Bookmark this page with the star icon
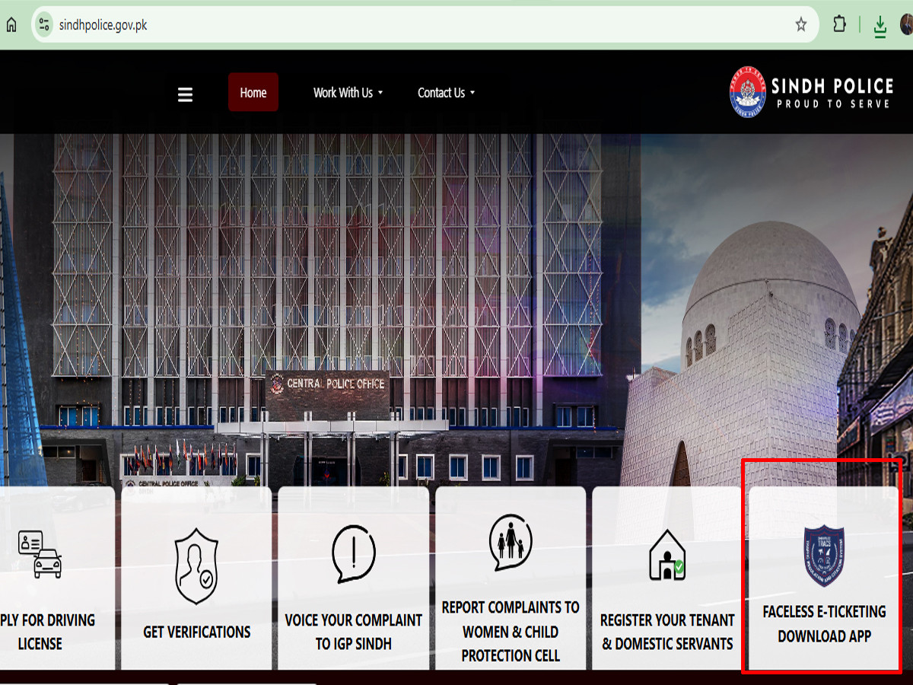 (x=800, y=24)
